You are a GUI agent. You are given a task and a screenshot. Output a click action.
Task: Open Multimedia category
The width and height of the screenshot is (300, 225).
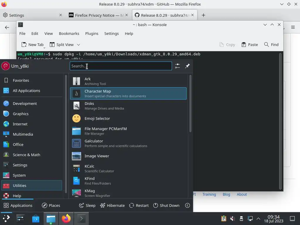pyautogui.click(x=32, y=134)
